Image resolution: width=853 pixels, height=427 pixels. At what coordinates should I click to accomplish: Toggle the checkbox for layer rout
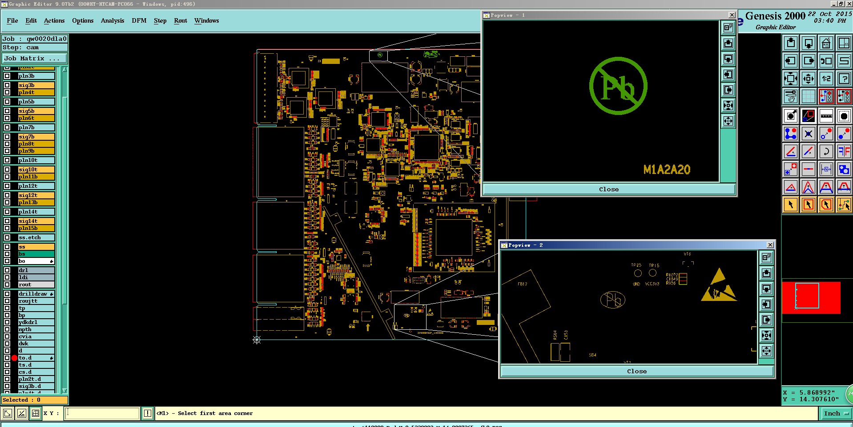click(7, 285)
